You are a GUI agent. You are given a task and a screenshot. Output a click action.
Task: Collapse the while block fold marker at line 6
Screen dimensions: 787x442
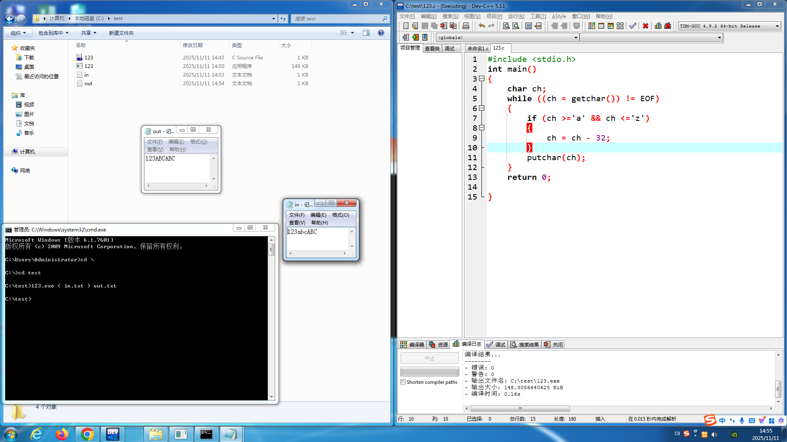(482, 108)
